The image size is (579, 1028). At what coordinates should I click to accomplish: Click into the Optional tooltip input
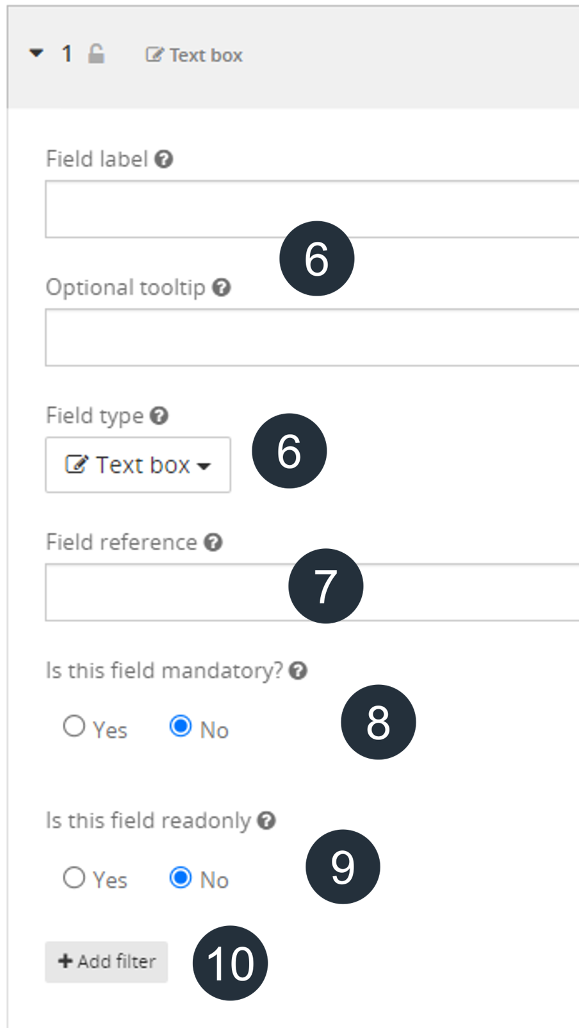click(x=312, y=337)
